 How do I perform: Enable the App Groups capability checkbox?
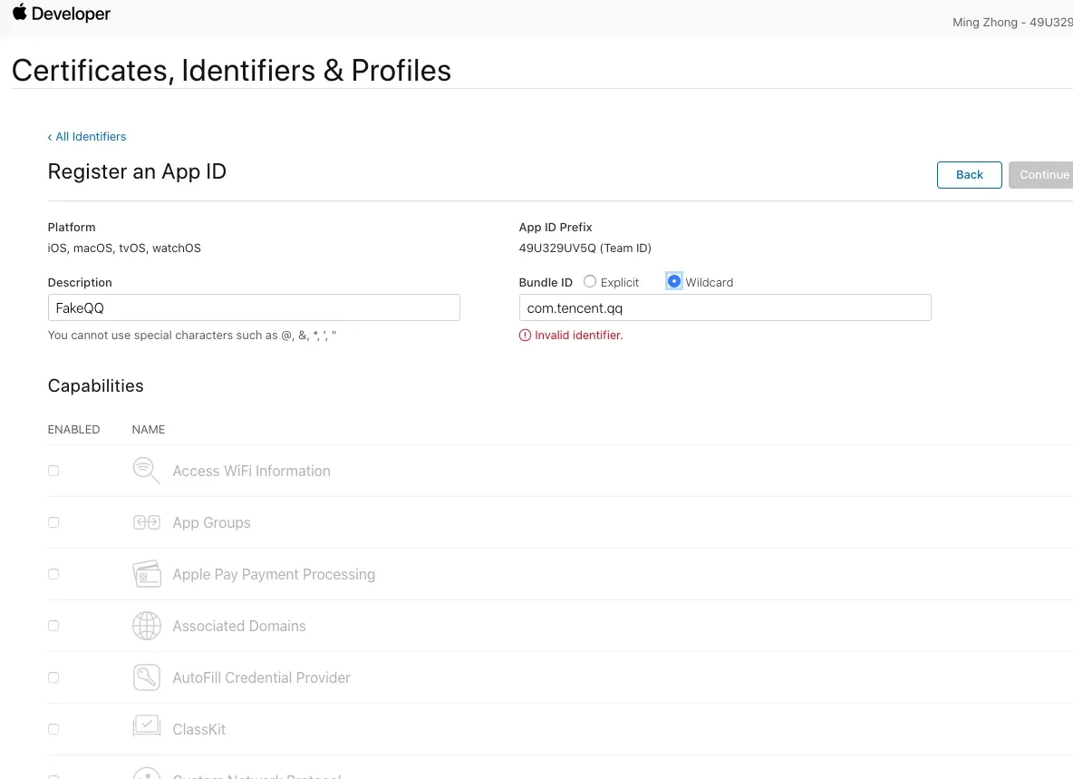pos(53,523)
